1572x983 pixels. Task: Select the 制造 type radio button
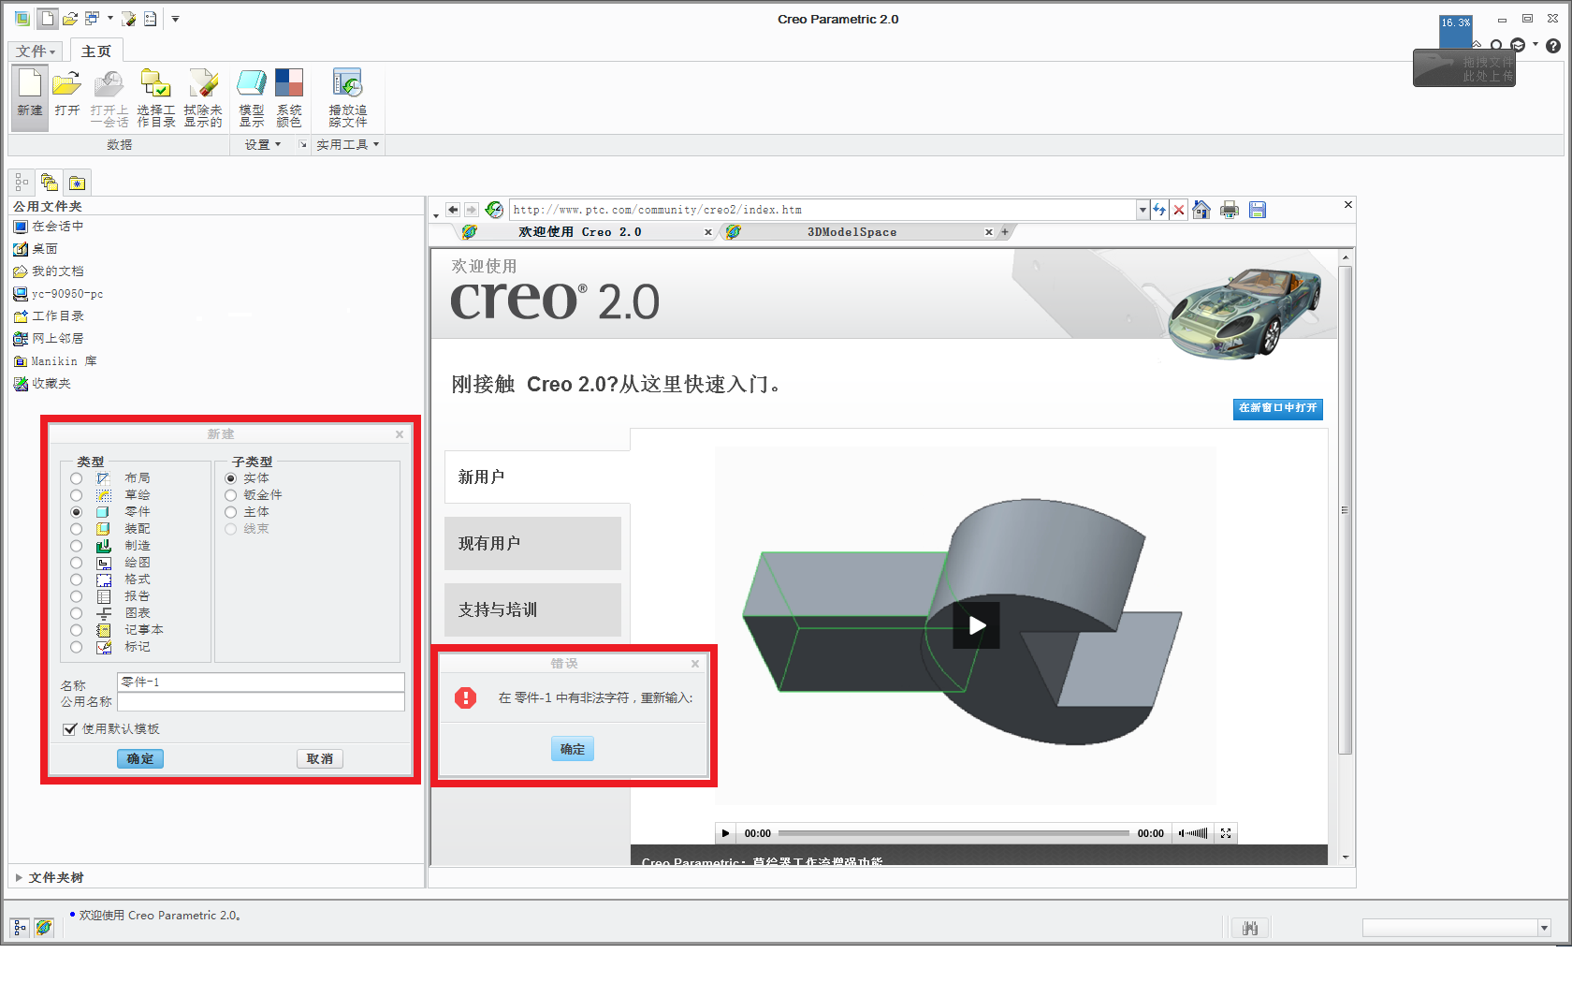point(77,546)
